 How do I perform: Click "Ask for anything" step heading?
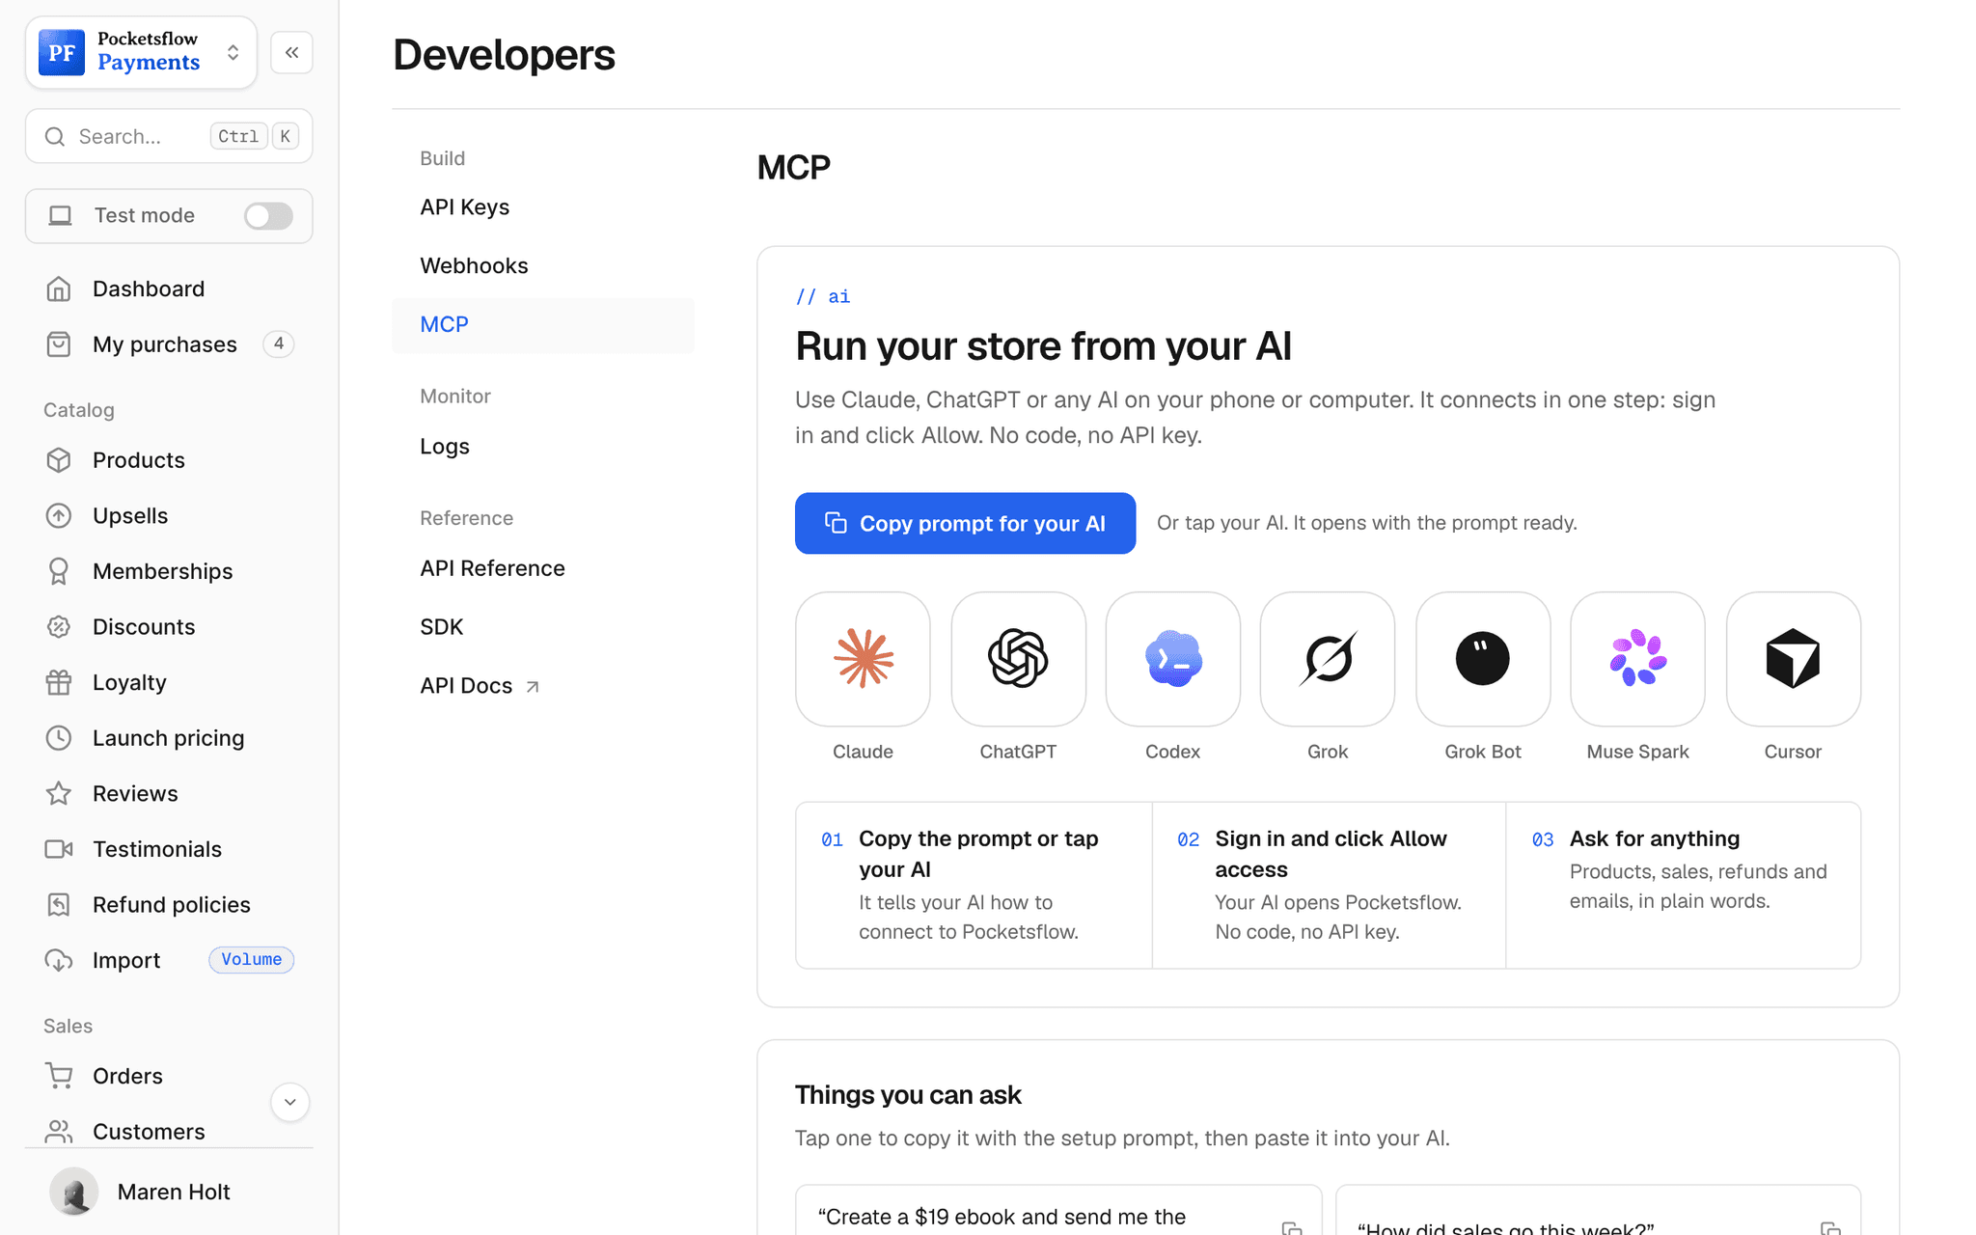pos(1655,838)
